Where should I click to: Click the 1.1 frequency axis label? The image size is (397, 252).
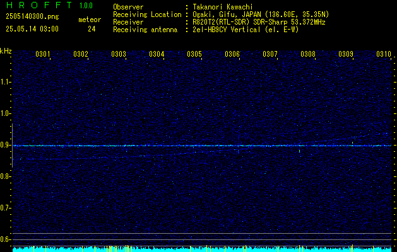coord(5,82)
